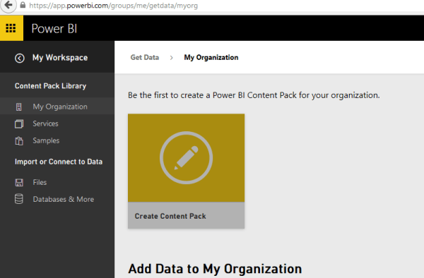Click the Samples gift icon
The width and height of the screenshot is (424, 278).
19,141
